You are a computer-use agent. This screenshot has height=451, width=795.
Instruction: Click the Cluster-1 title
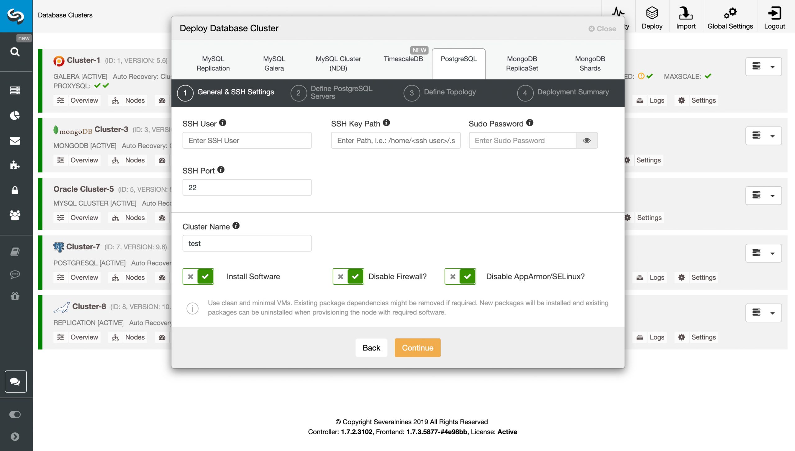click(84, 60)
